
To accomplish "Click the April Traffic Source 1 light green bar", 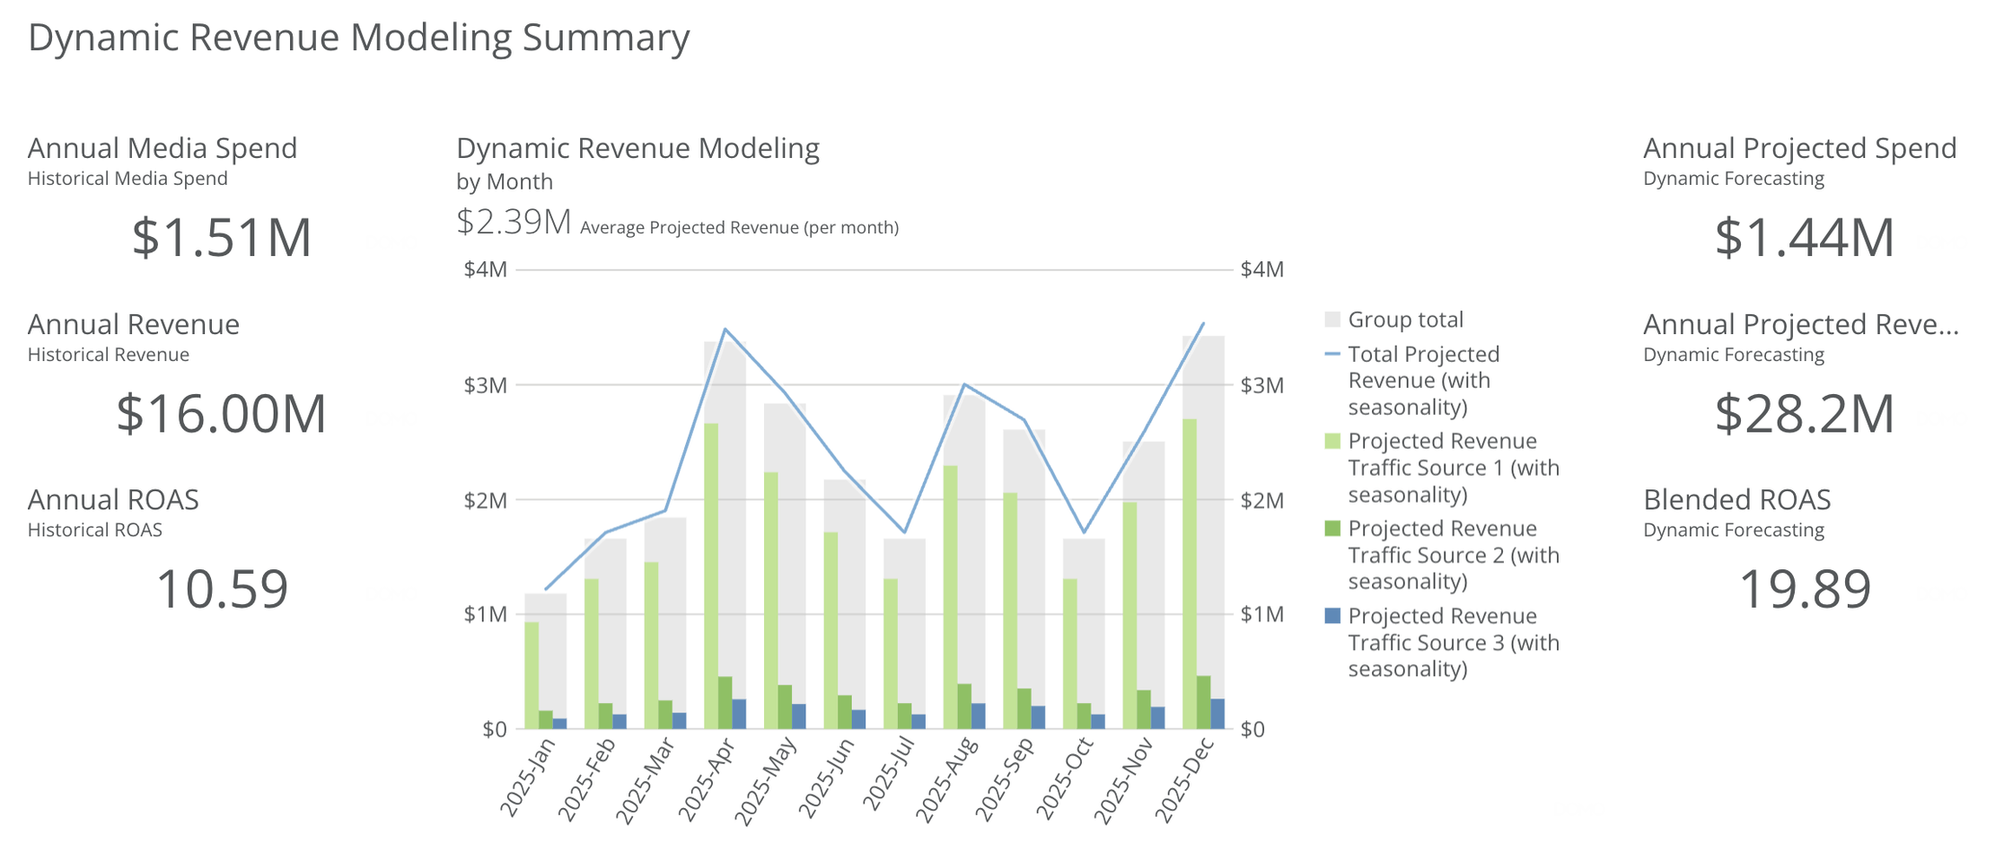I will pyautogui.click(x=711, y=575).
